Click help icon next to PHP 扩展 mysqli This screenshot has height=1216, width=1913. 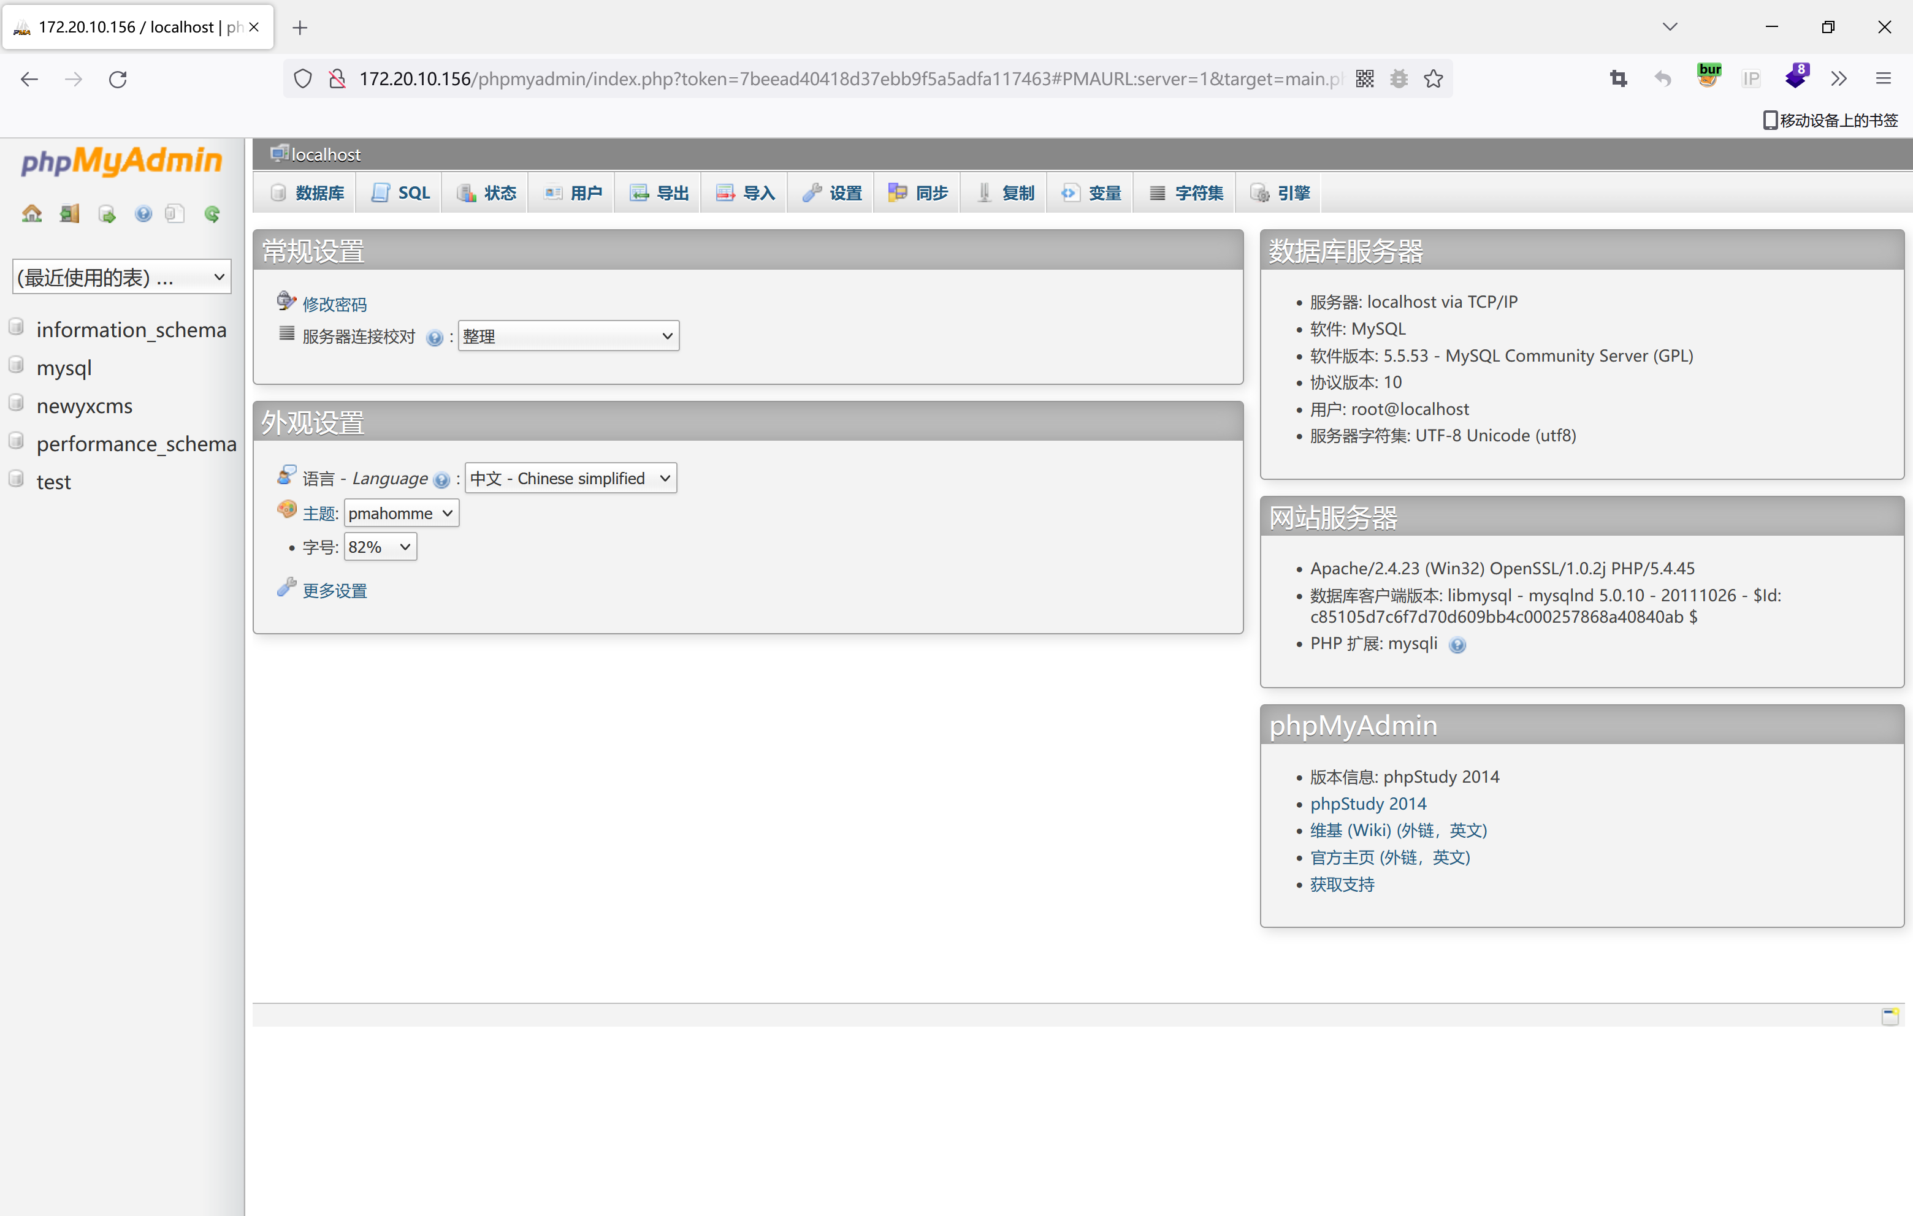[x=1459, y=645]
